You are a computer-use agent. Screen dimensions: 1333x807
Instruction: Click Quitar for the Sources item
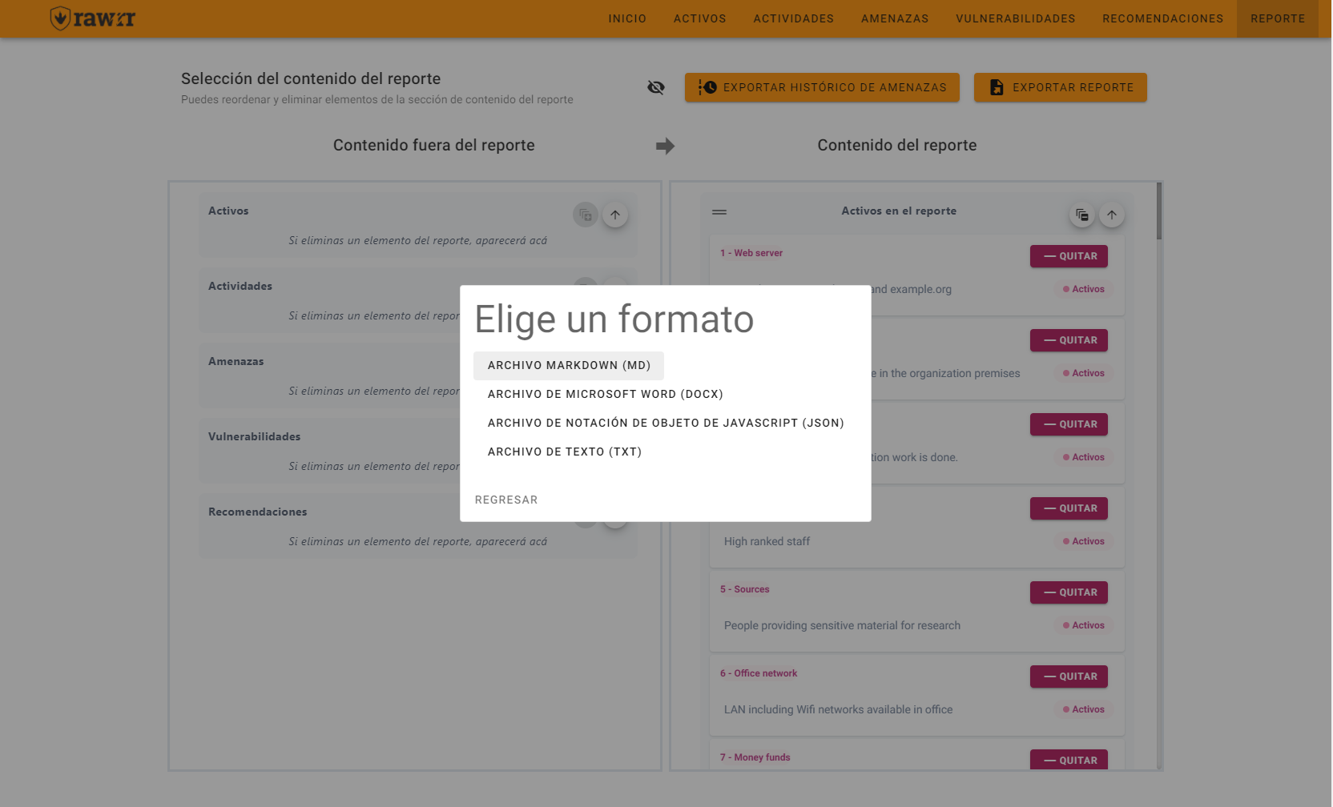1069,592
